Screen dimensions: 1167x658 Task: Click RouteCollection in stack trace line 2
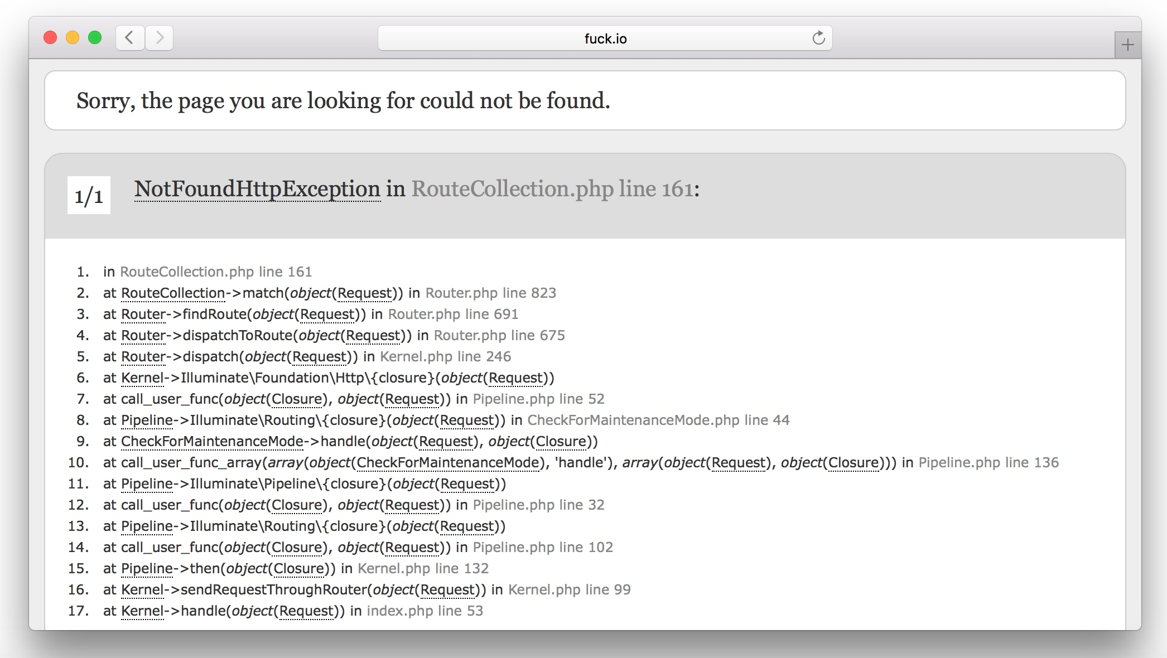pyautogui.click(x=173, y=293)
